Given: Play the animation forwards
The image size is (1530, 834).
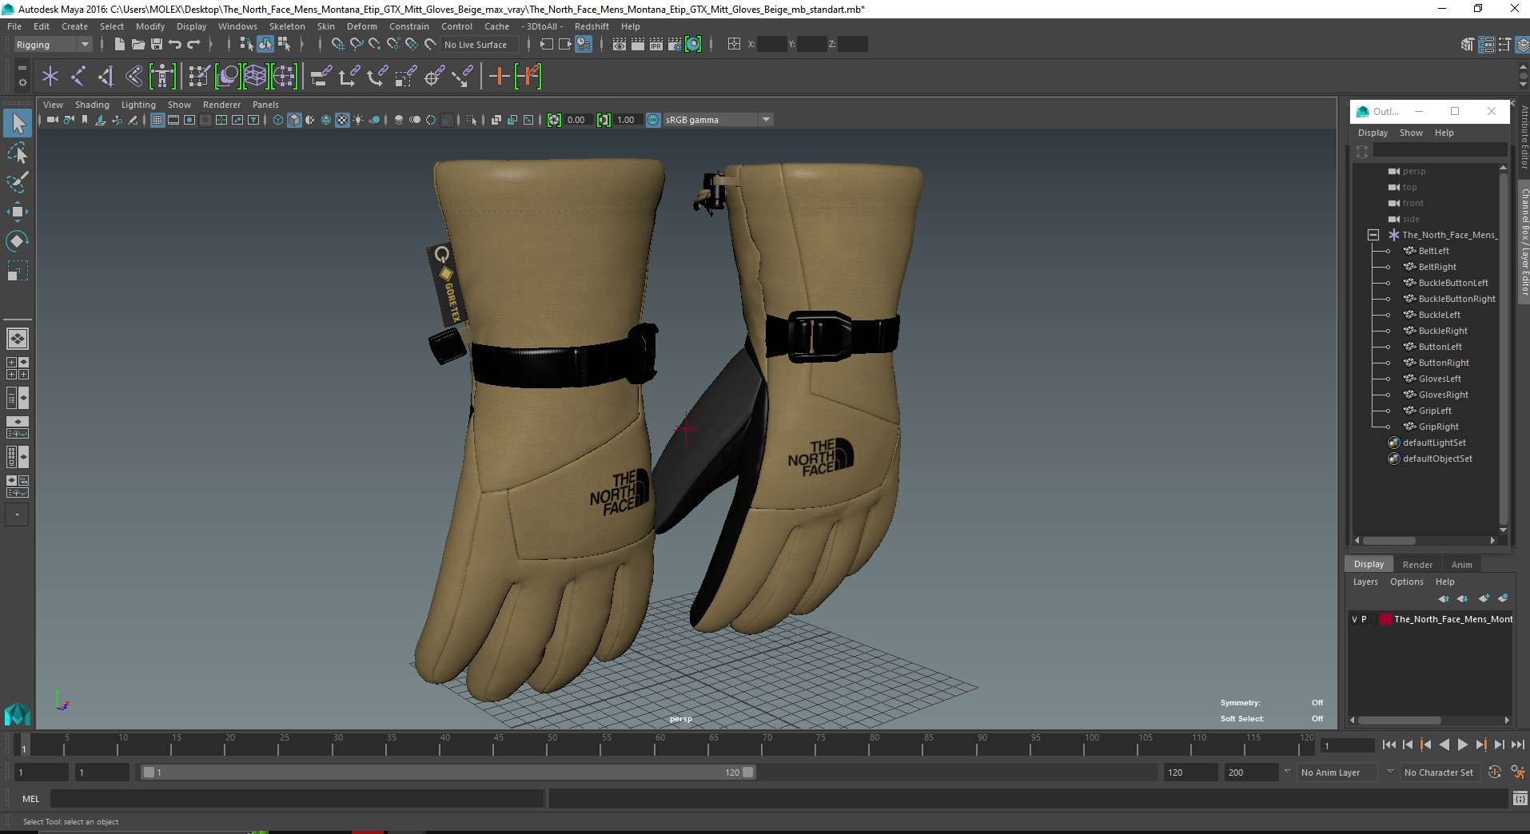Looking at the screenshot, I should 1462,745.
